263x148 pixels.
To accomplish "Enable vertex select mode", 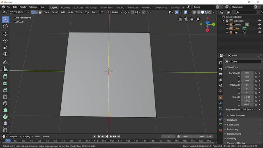I will click(33, 12).
